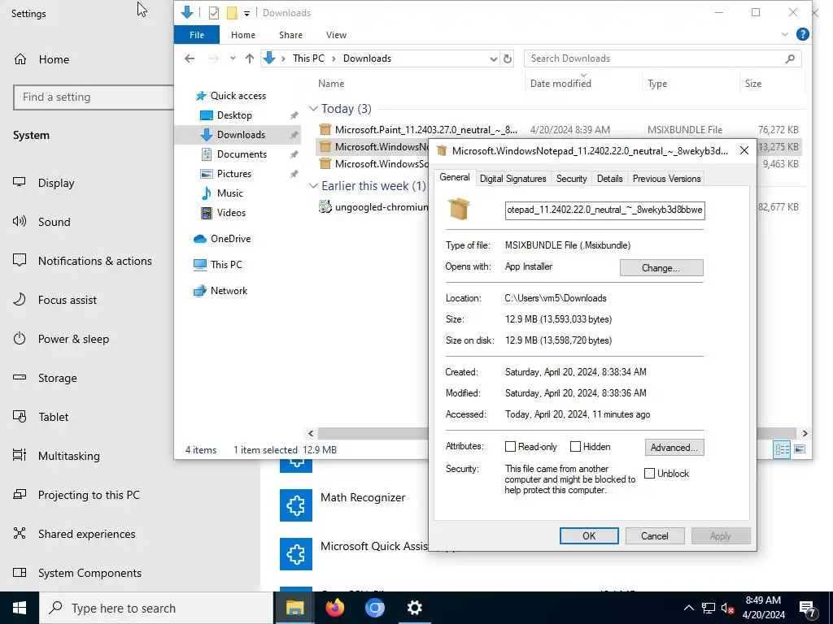Sort by the Type column header
Screen dimensions: 833x624
coord(657,84)
